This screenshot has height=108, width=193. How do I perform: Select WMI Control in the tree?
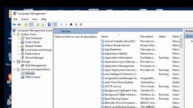33,77
